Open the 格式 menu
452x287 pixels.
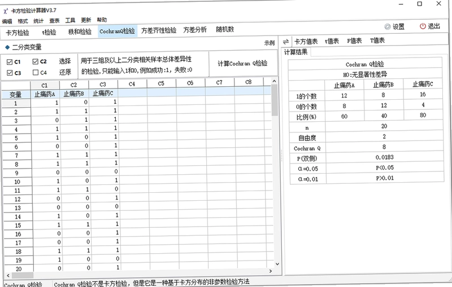click(23, 21)
